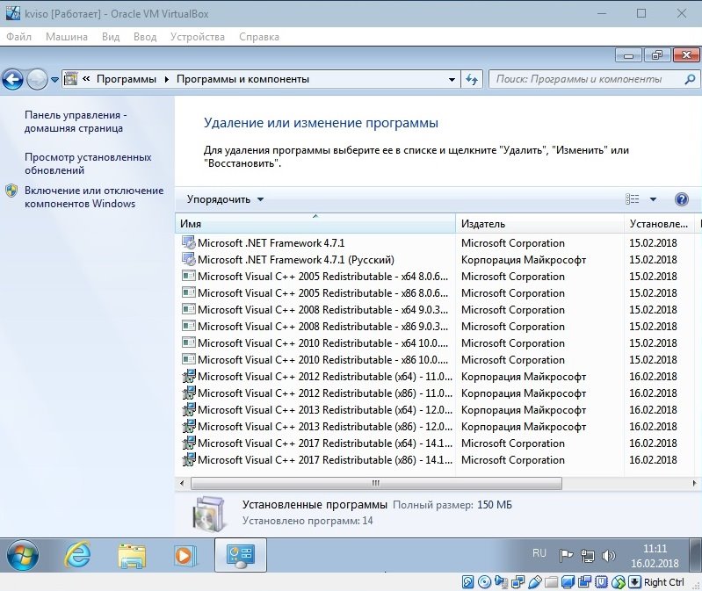This screenshot has width=702, height=591.
Task: Click Программы и компоненты breadcrumb
Action: [242, 79]
